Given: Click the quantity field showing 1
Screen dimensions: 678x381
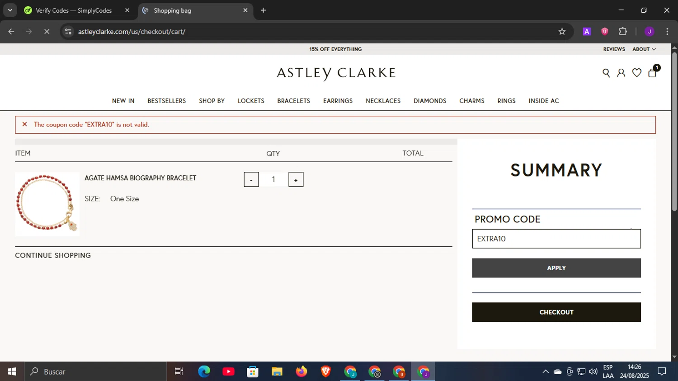Looking at the screenshot, I should click(273, 179).
